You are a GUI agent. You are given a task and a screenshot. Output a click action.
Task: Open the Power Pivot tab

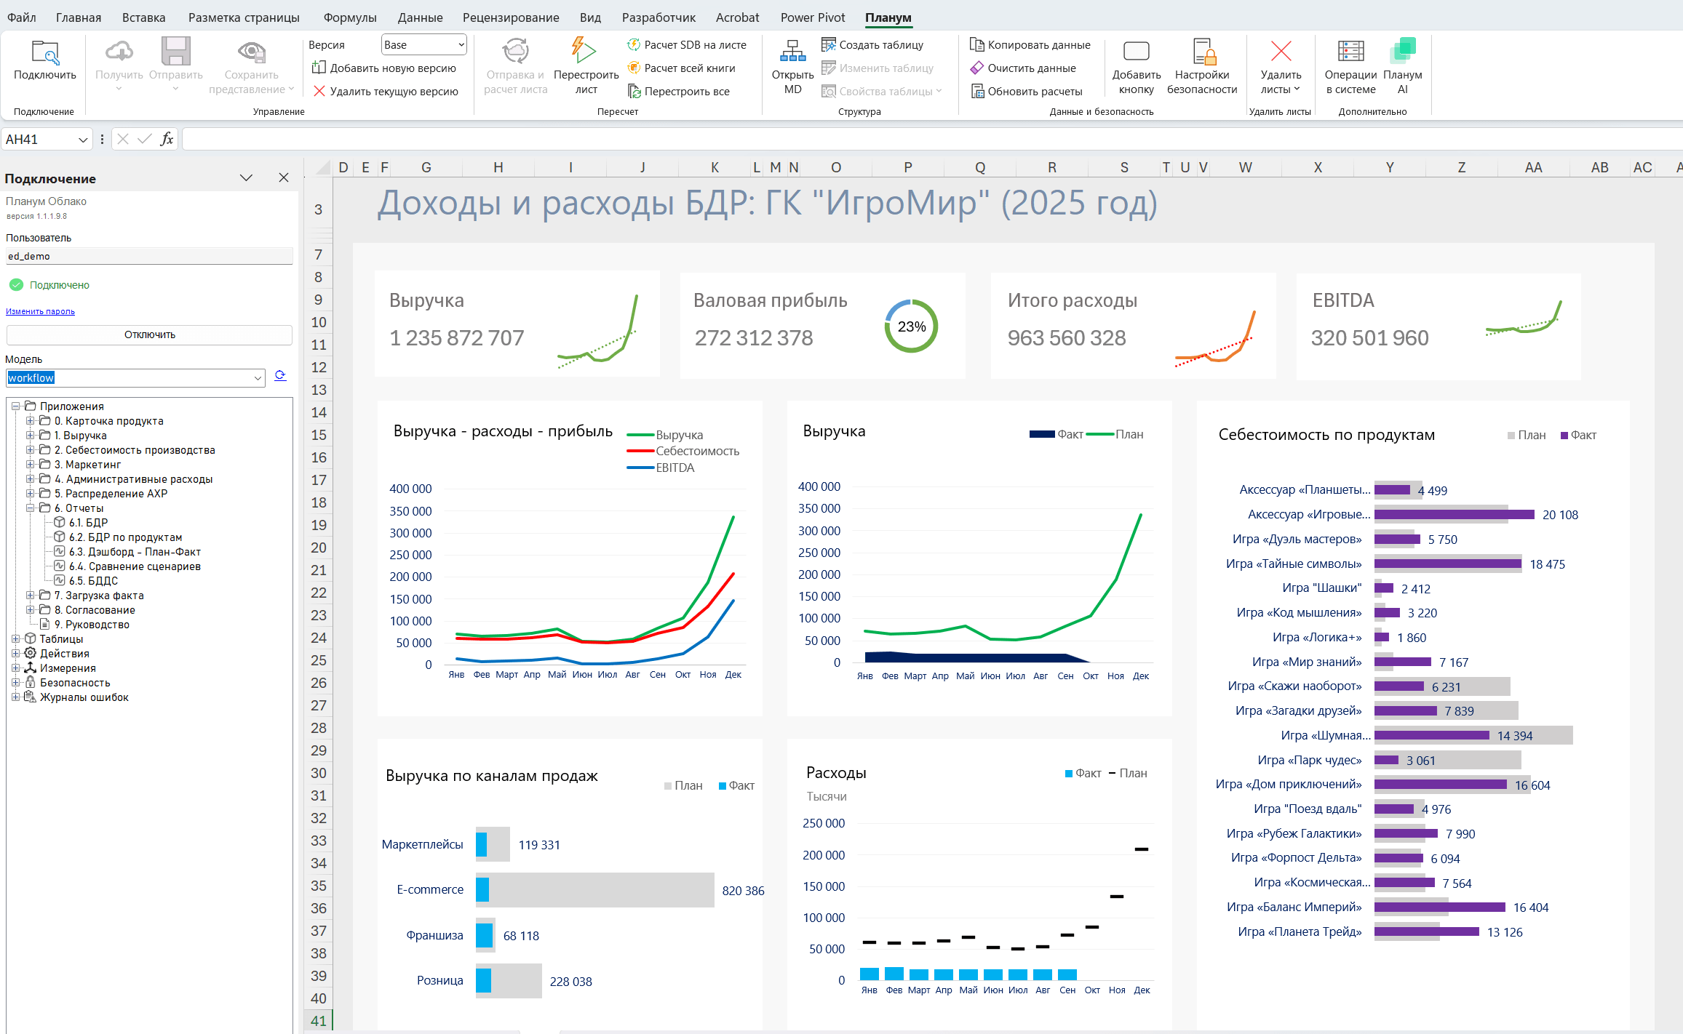pyautogui.click(x=812, y=17)
